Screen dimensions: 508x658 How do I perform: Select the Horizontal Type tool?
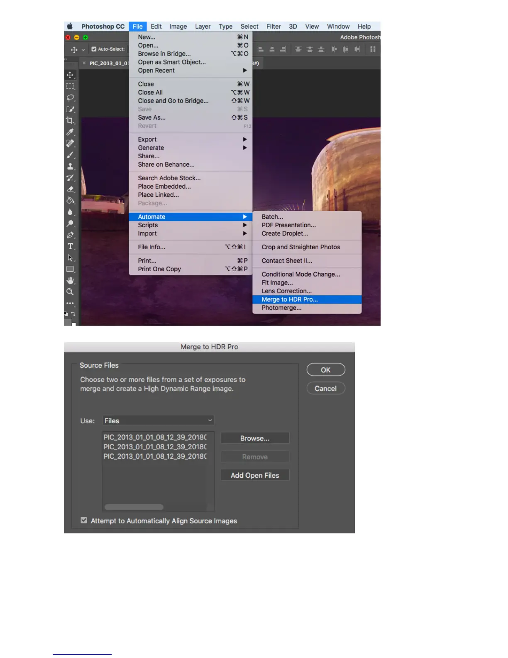70,246
